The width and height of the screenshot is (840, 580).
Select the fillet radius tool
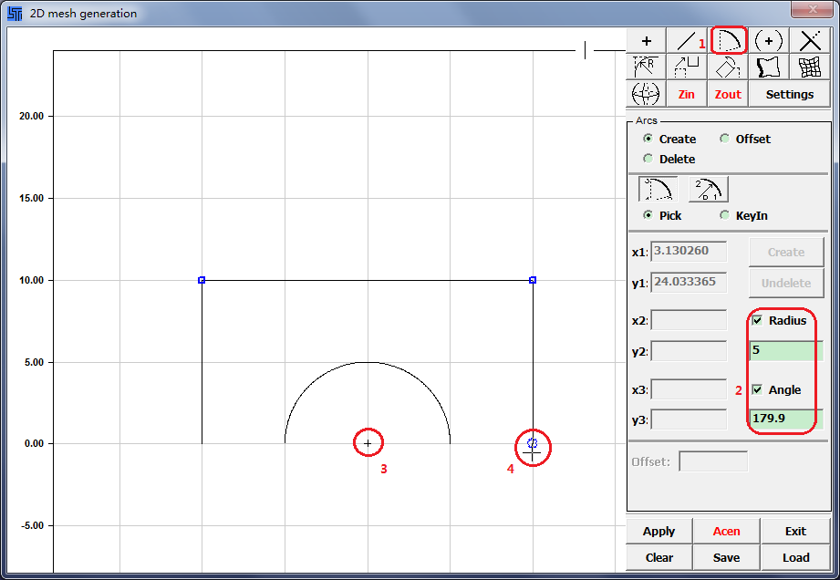click(647, 67)
